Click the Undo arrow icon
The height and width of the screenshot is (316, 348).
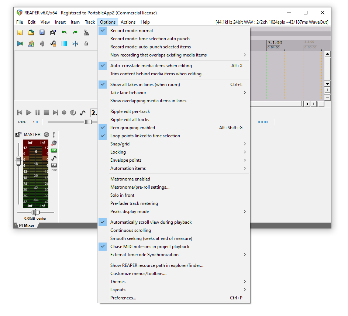pyautogui.click(x=64, y=32)
